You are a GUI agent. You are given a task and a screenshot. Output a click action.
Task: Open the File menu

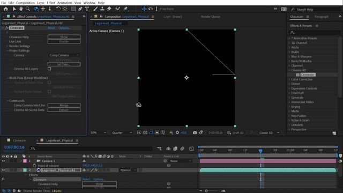[x=4, y=3]
